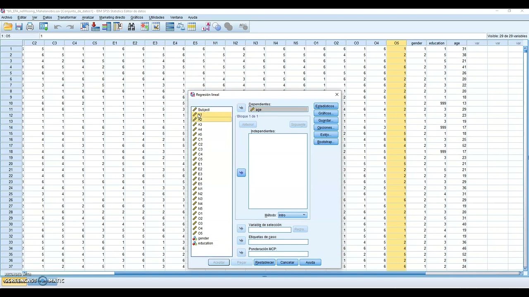Viewport: 529px width, 297px height.
Task: Click Bootstrap button in regression dialog
Action: coord(326,142)
